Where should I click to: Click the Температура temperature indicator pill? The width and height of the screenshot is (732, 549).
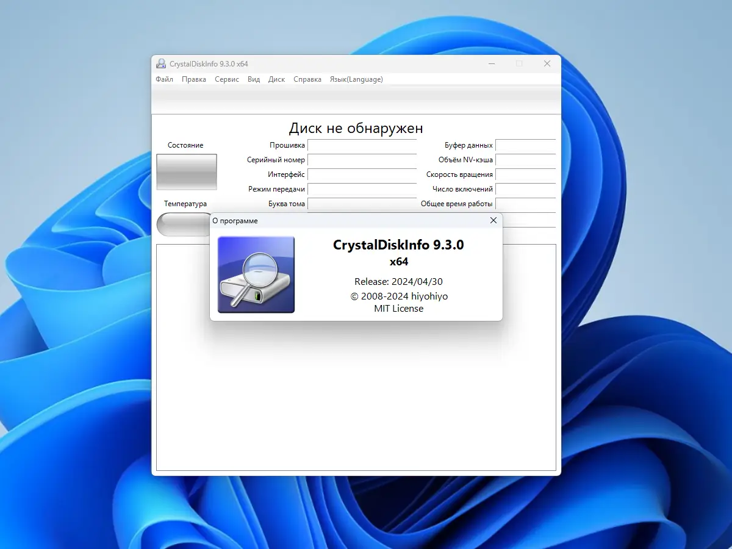tap(183, 224)
